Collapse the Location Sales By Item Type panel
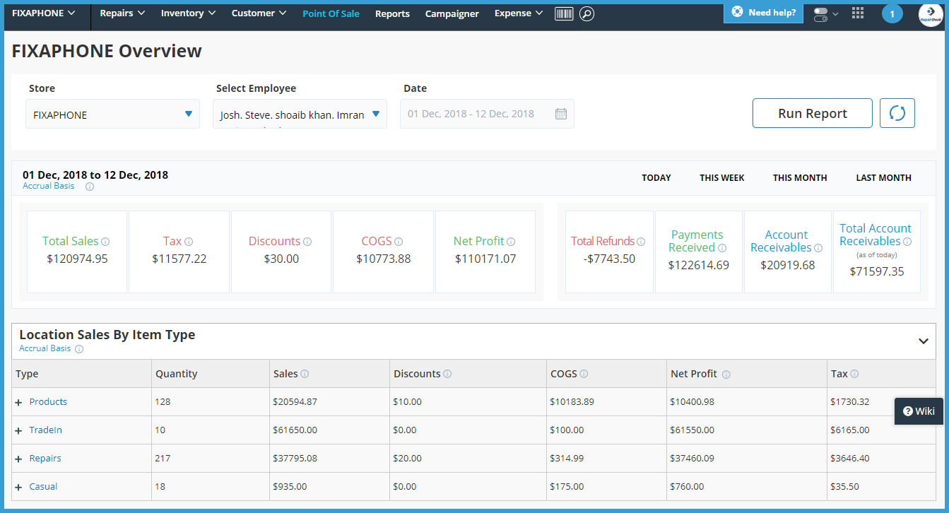 click(923, 341)
